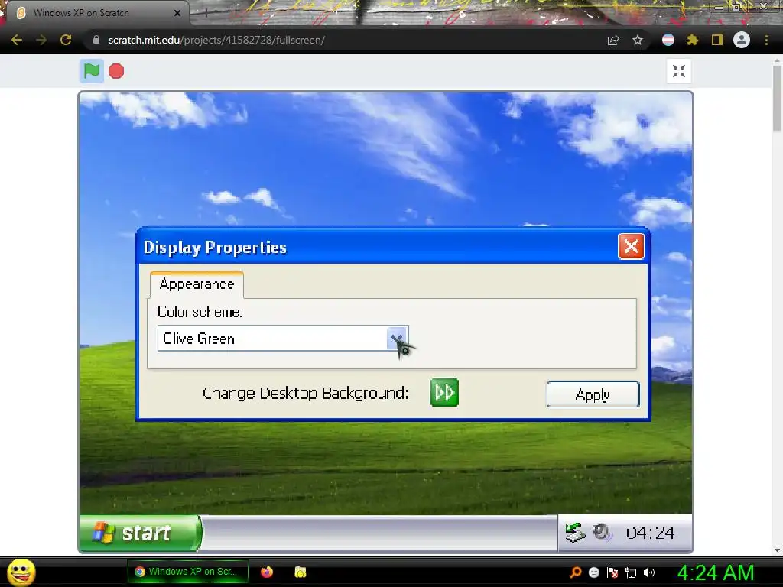Advance to next desktop background
The width and height of the screenshot is (783, 587).
pos(444,392)
